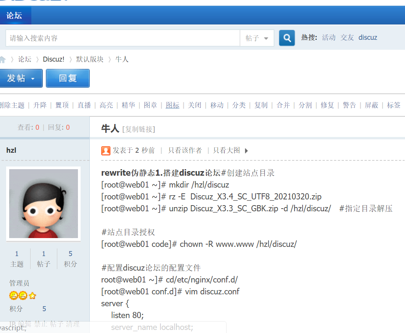This screenshot has height=333, width=405.
Task: Open 论坛 in the breadcrumb
Action: coord(24,59)
